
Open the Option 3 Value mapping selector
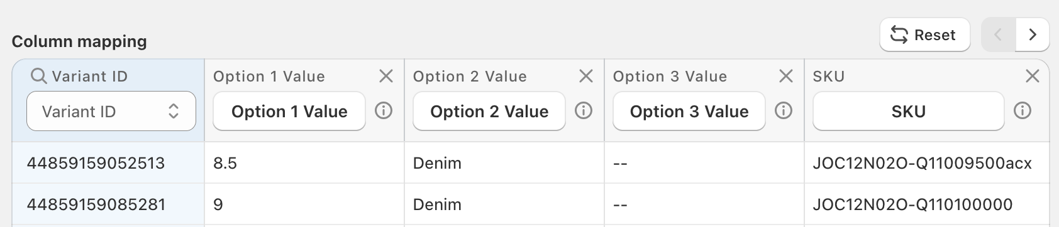point(689,112)
